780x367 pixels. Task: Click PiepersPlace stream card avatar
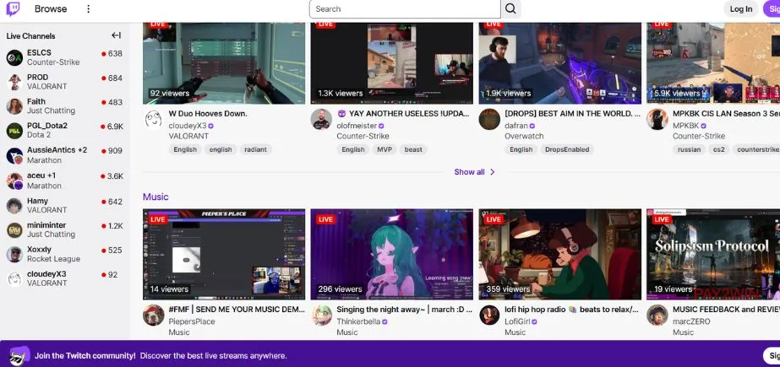[153, 316]
